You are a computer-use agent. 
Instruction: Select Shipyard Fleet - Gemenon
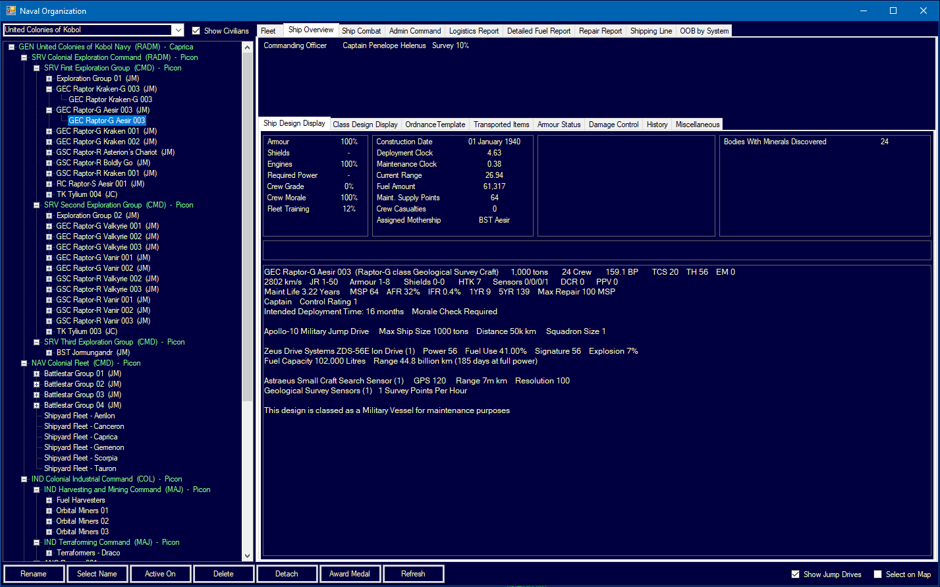pos(84,447)
